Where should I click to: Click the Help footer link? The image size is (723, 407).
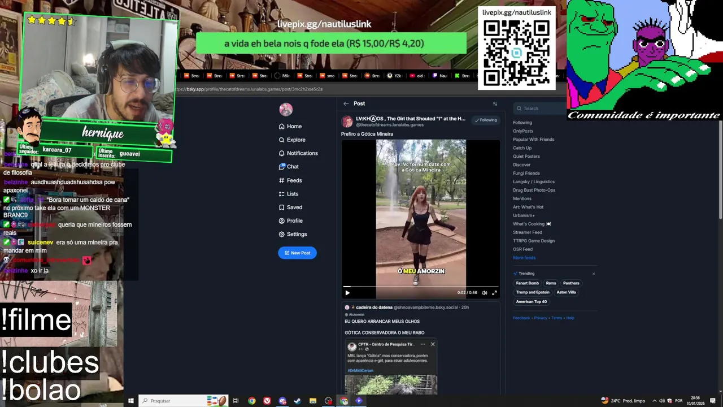click(570, 318)
